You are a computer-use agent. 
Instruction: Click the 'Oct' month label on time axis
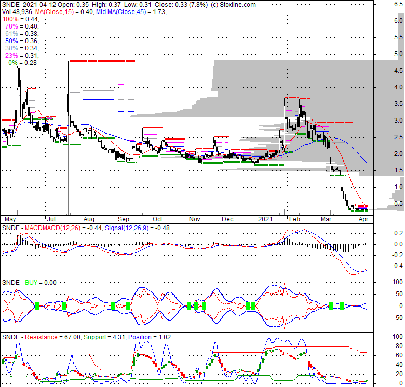tap(157, 219)
